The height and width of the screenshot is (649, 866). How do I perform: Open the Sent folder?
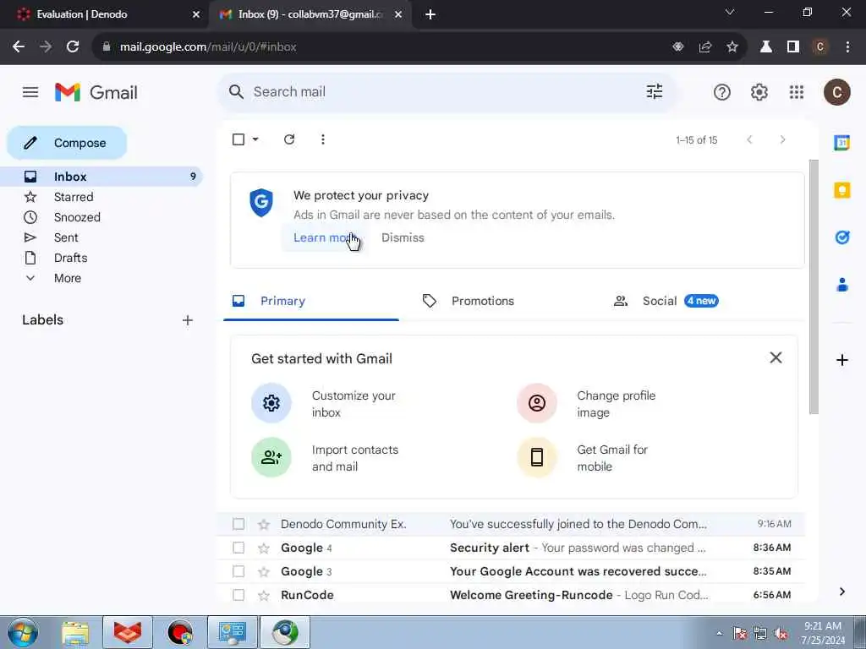point(66,237)
